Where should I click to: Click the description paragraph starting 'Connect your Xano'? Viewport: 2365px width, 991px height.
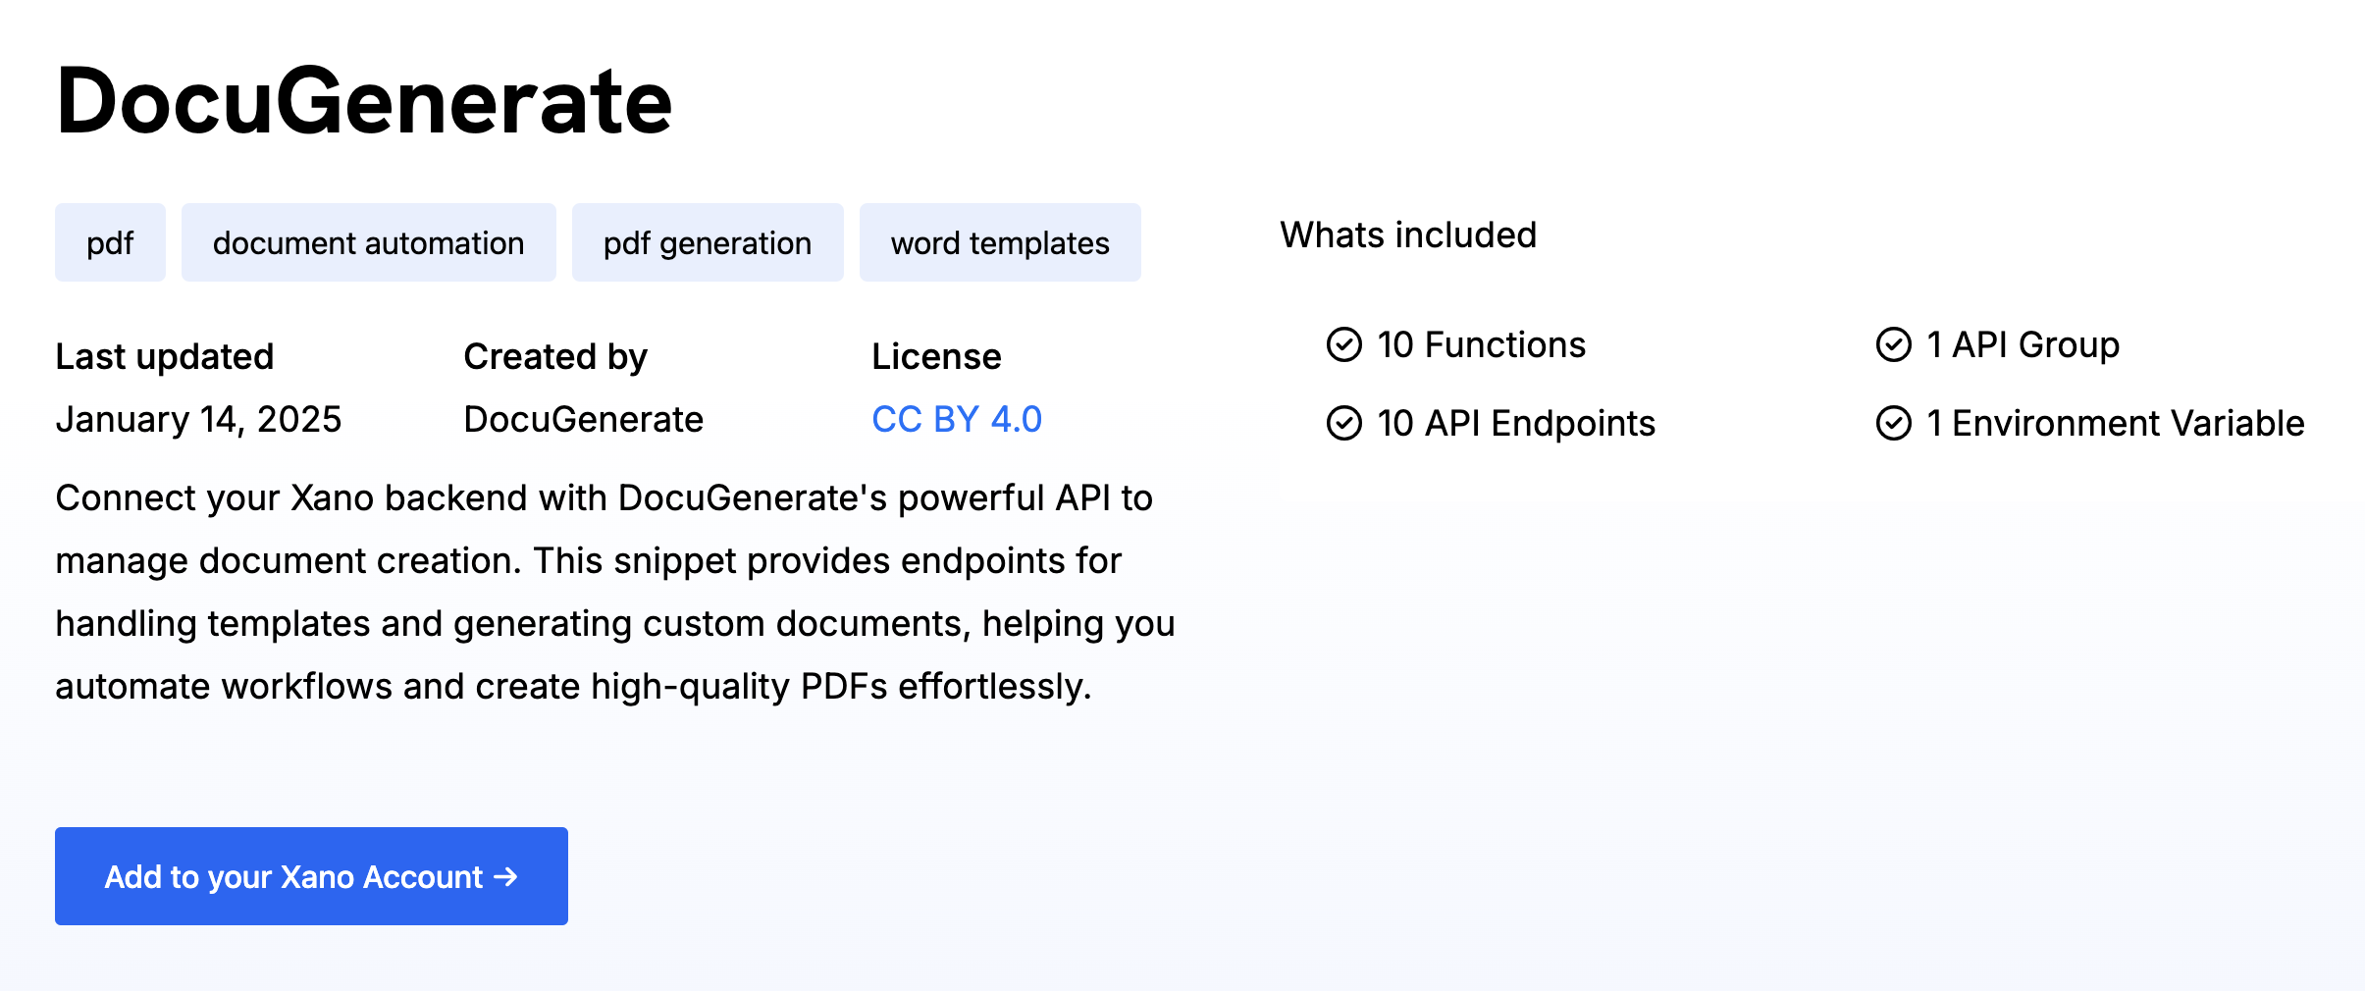coord(615,592)
